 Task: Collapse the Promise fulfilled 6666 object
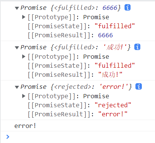click(17, 8)
